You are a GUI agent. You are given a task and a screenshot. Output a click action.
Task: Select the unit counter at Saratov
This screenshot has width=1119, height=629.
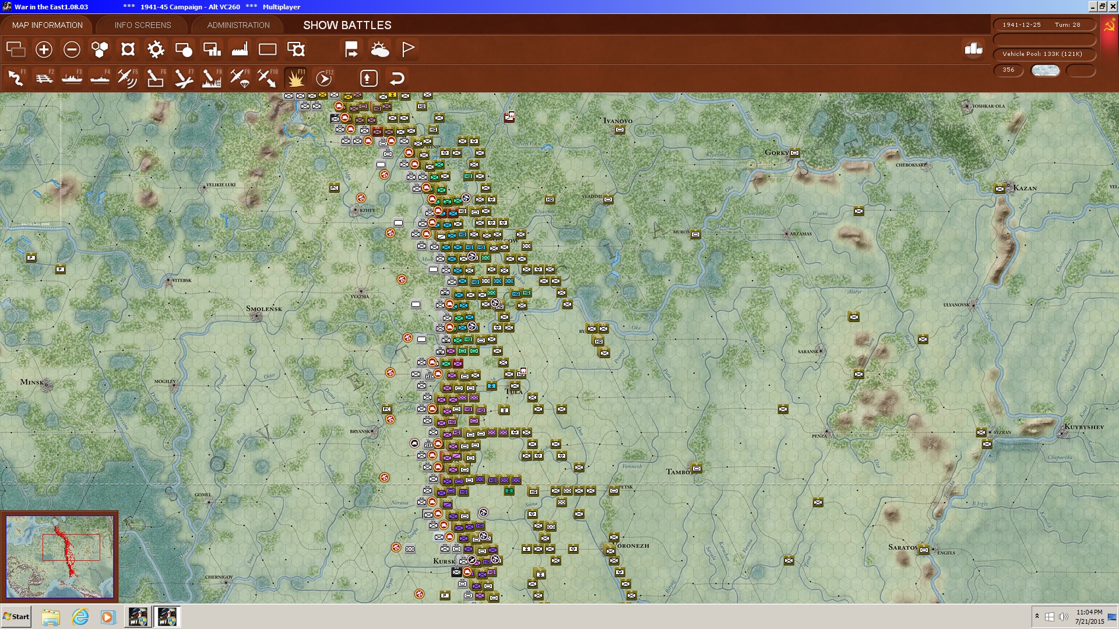click(924, 549)
